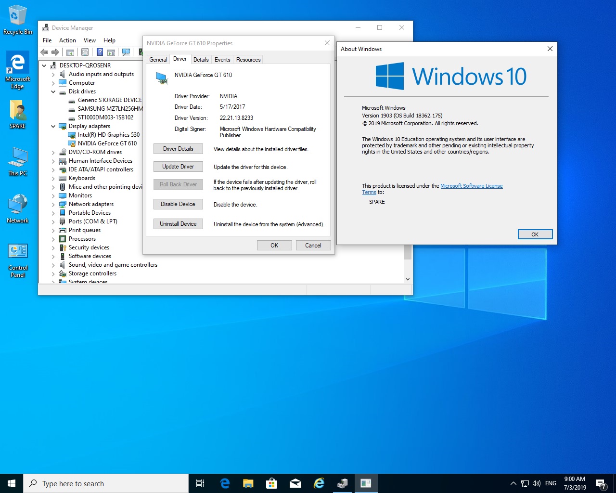Open the Windows Start menu
The height and width of the screenshot is (493, 616).
coord(12,483)
